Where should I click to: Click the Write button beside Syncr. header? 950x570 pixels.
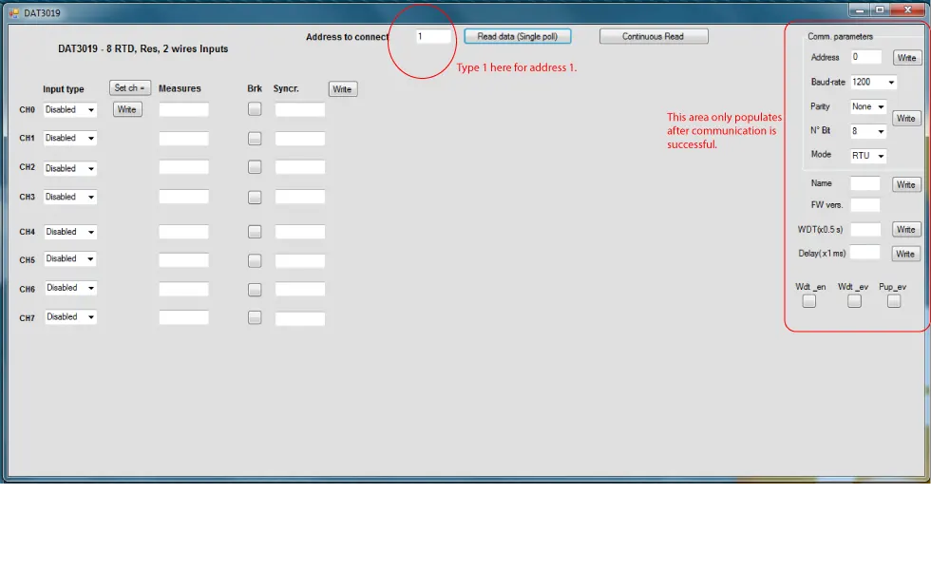[342, 89]
